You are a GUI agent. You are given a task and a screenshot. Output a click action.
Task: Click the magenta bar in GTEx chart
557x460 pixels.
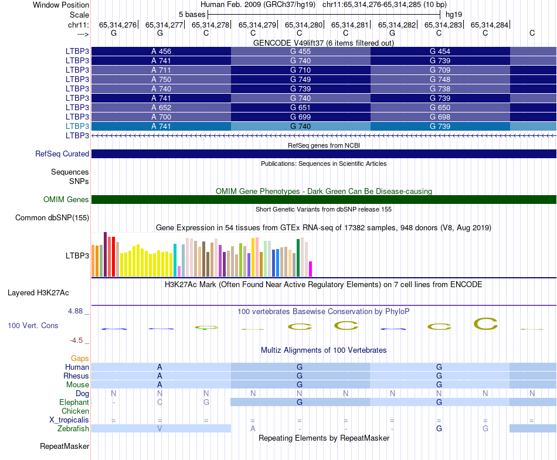click(311, 269)
